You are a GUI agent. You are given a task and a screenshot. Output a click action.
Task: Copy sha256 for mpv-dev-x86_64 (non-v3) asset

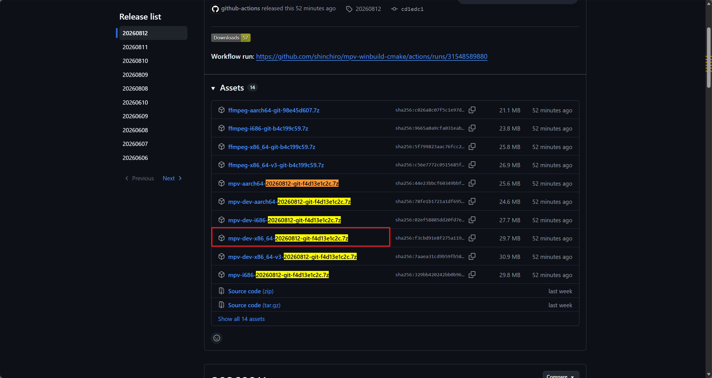point(472,238)
